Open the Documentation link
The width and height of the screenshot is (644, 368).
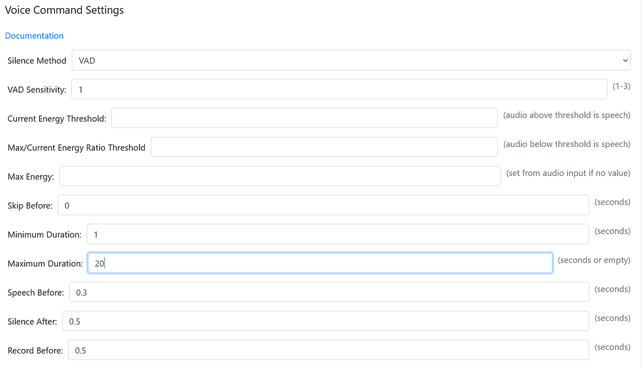pyautogui.click(x=35, y=36)
